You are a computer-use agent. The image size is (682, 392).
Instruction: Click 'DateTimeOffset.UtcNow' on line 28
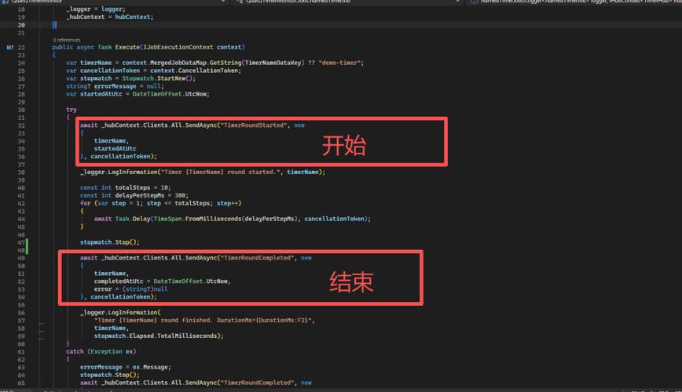tap(169, 94)
